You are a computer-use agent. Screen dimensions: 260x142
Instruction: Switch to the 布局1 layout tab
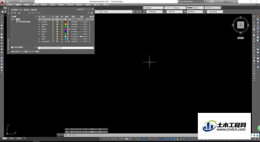[11, 138]
